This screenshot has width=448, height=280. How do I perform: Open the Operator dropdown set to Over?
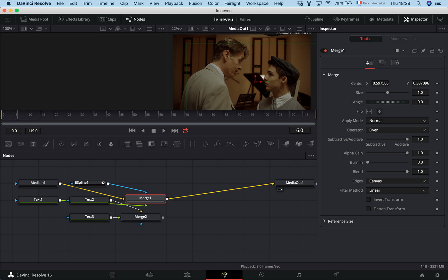[397, 130]
